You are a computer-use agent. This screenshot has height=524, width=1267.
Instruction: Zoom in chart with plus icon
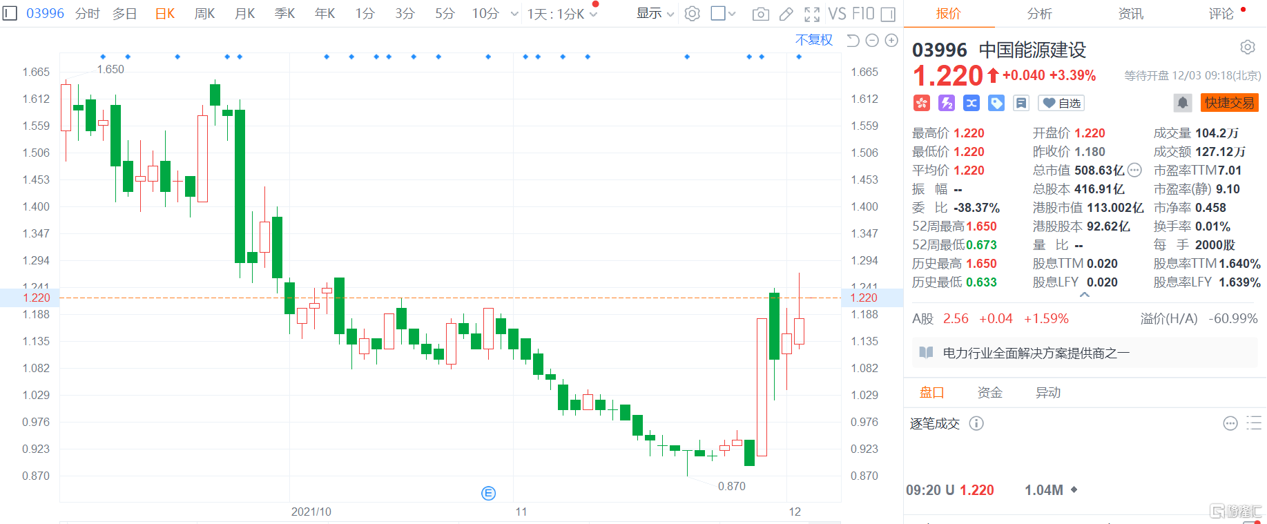point(891,41)
